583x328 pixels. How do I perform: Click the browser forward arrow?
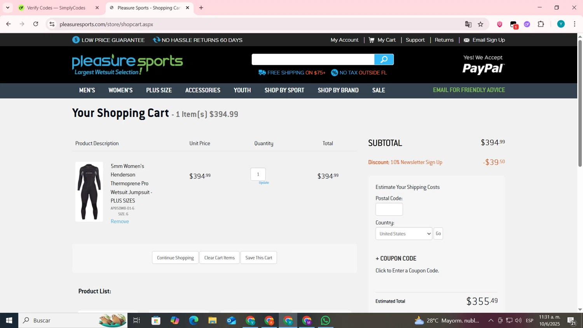[x=22, y=24]
